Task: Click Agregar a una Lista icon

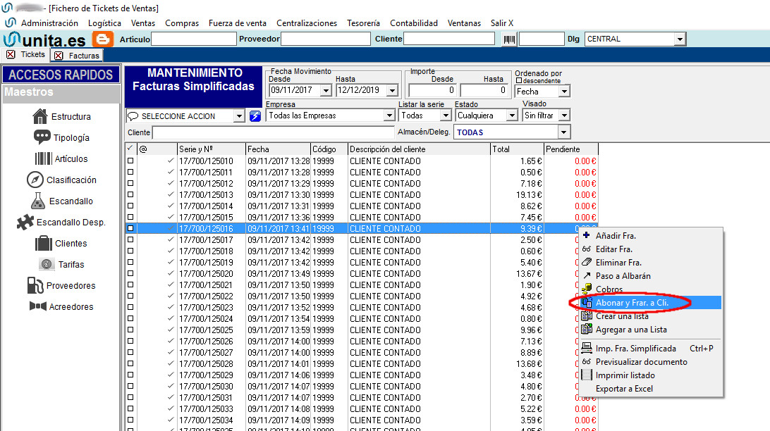Action: coord(587,330)
